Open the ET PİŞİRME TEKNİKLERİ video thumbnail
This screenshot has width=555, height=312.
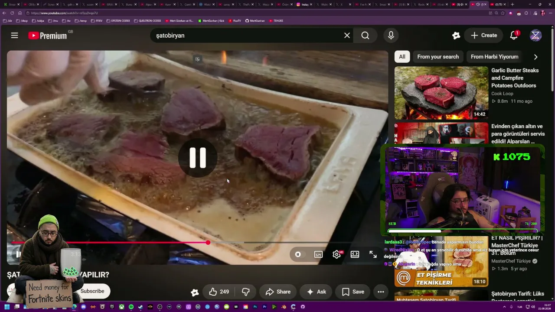(441, 261)
